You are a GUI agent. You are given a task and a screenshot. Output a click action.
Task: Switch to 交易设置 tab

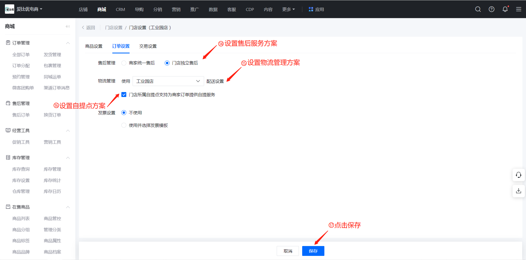tap(148, 46)
